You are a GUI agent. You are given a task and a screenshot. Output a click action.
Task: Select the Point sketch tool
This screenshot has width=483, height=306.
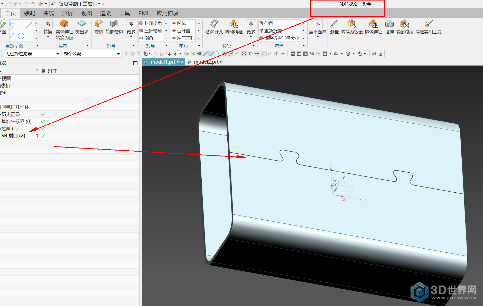pos(29,36)
